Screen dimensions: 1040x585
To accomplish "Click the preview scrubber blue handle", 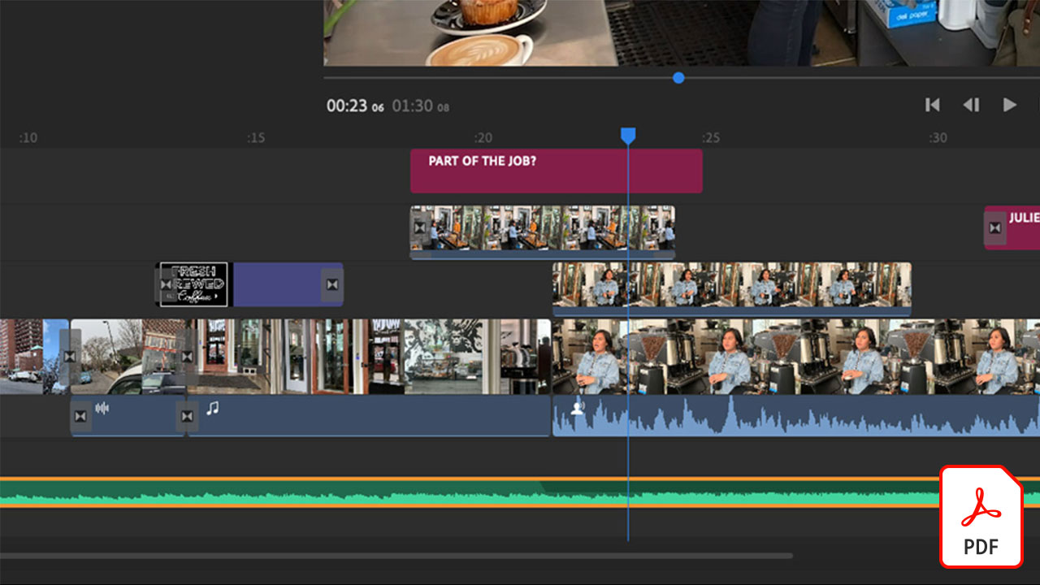I will click(678, 78).
